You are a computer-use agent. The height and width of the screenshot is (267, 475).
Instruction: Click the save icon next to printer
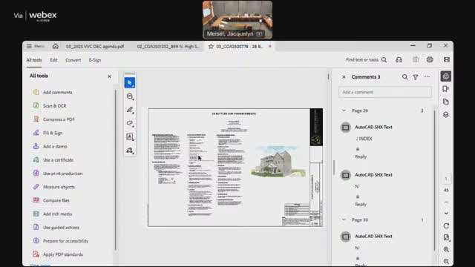(416, 59)
